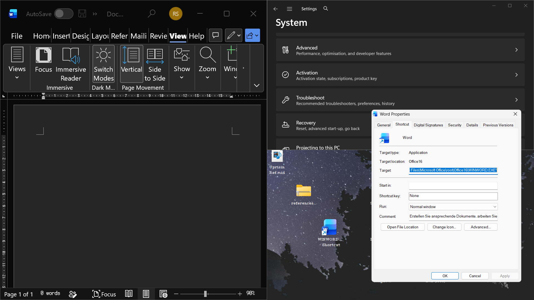Go back in the Settings window

coord(276,9)
